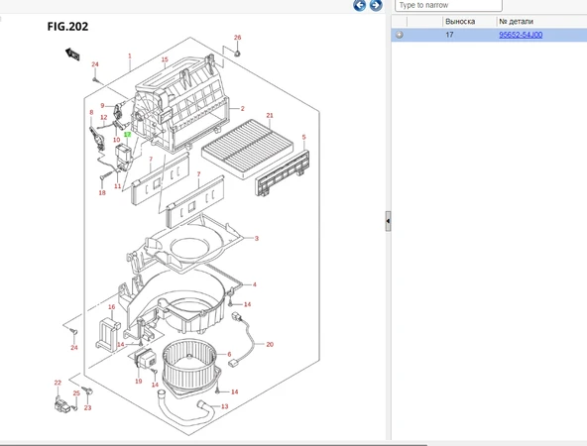Click callout 22 near bottom-left part
Viewport: 587px width, 446px height.
(58, 383)
